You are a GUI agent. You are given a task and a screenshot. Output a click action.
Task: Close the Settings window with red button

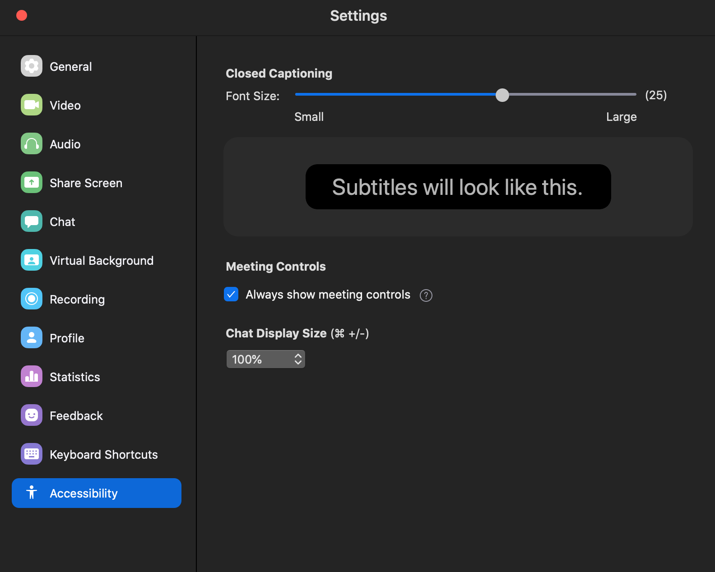[x=22, y=16]
